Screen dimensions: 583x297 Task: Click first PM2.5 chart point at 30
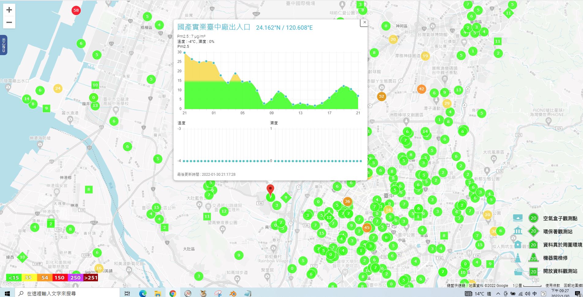click(x=185, y=53)
